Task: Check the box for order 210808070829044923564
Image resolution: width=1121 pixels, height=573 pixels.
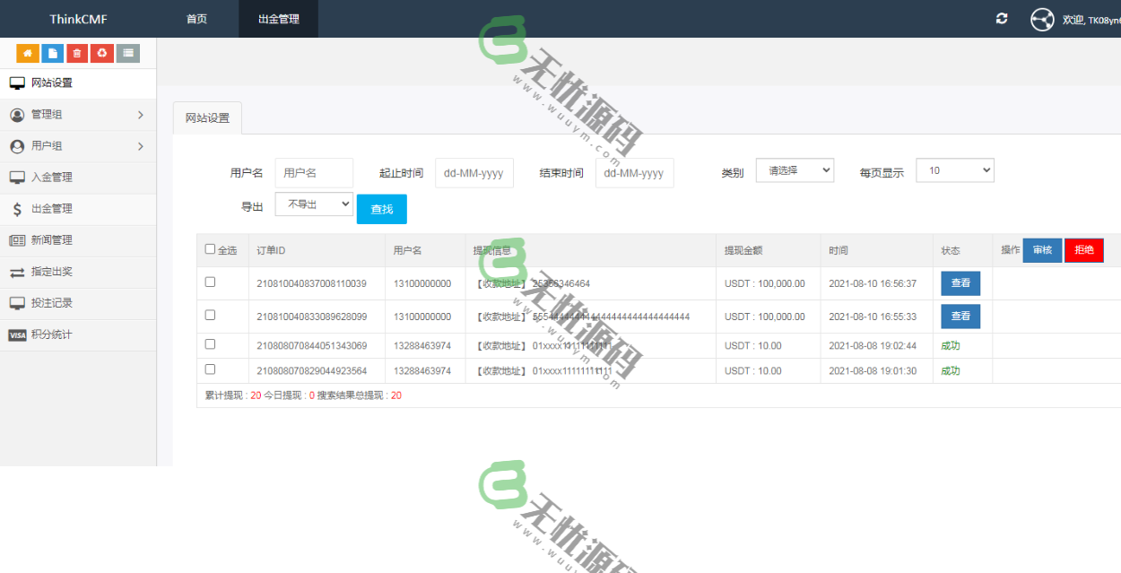Action: point(211,369)
